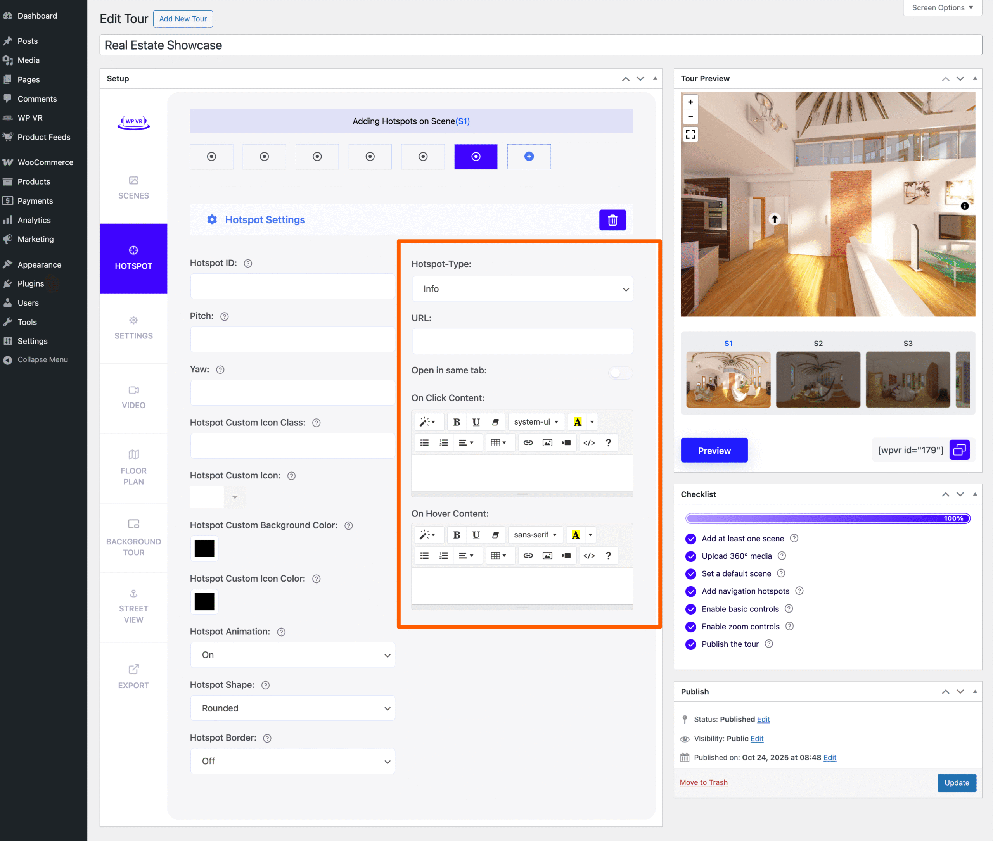Select the first hotspot radio box
The height and width of the screenshot is (841, 993).
[x=211, y=156]
